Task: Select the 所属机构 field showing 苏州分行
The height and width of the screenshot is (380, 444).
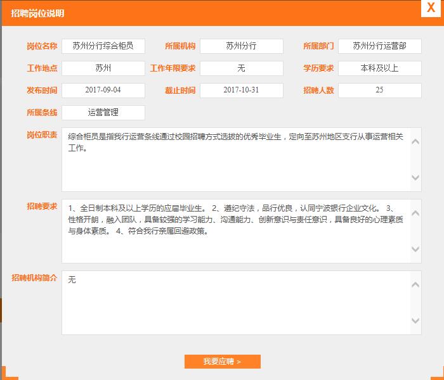Action: [241, 46]
